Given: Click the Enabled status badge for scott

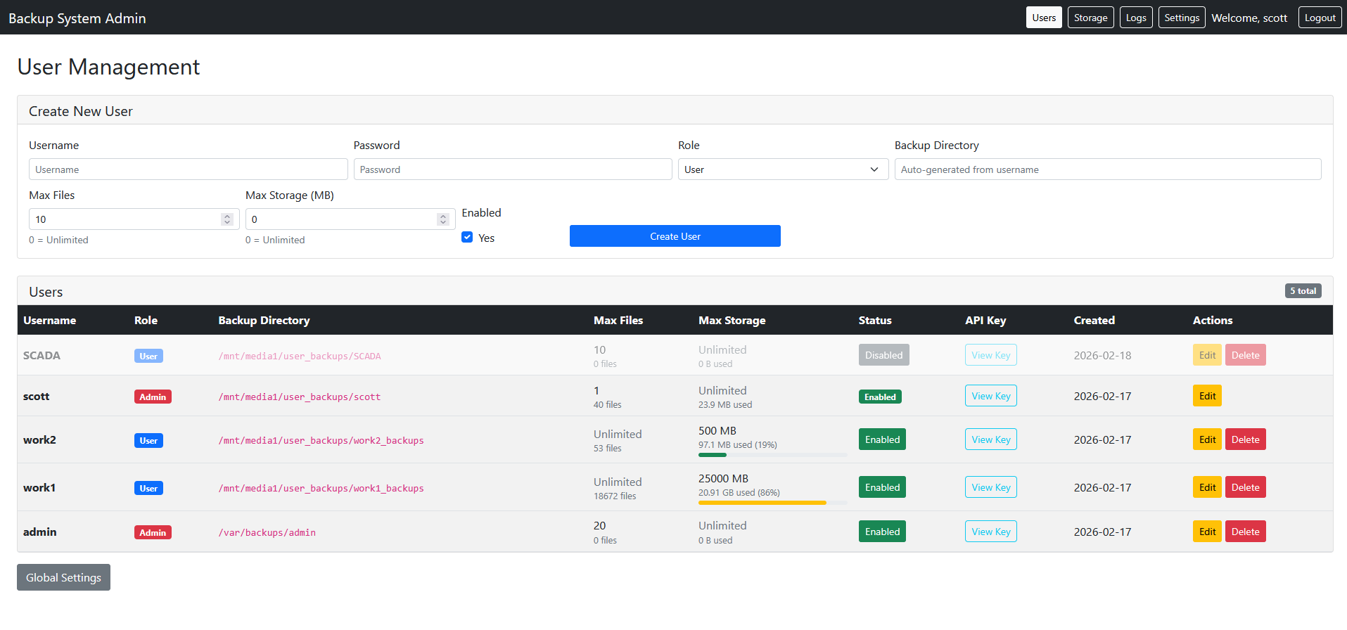Looking at the screenshot, I should (880, 397).
